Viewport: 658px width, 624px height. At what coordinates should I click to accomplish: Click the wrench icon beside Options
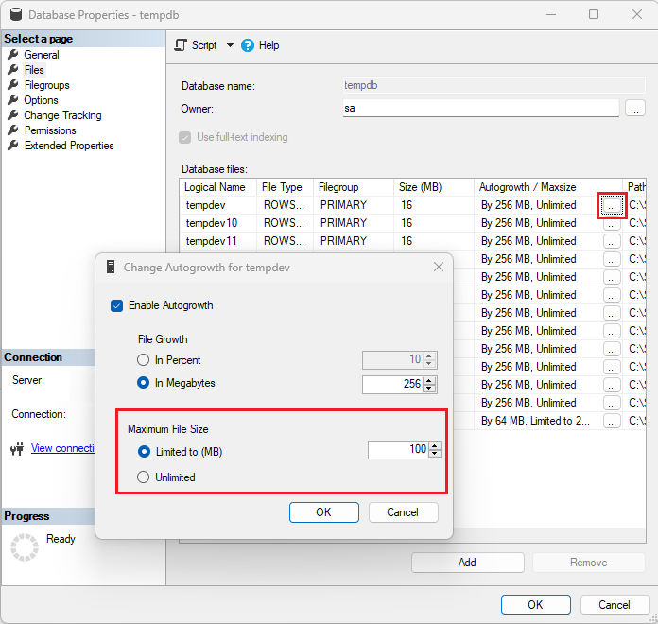13,99
